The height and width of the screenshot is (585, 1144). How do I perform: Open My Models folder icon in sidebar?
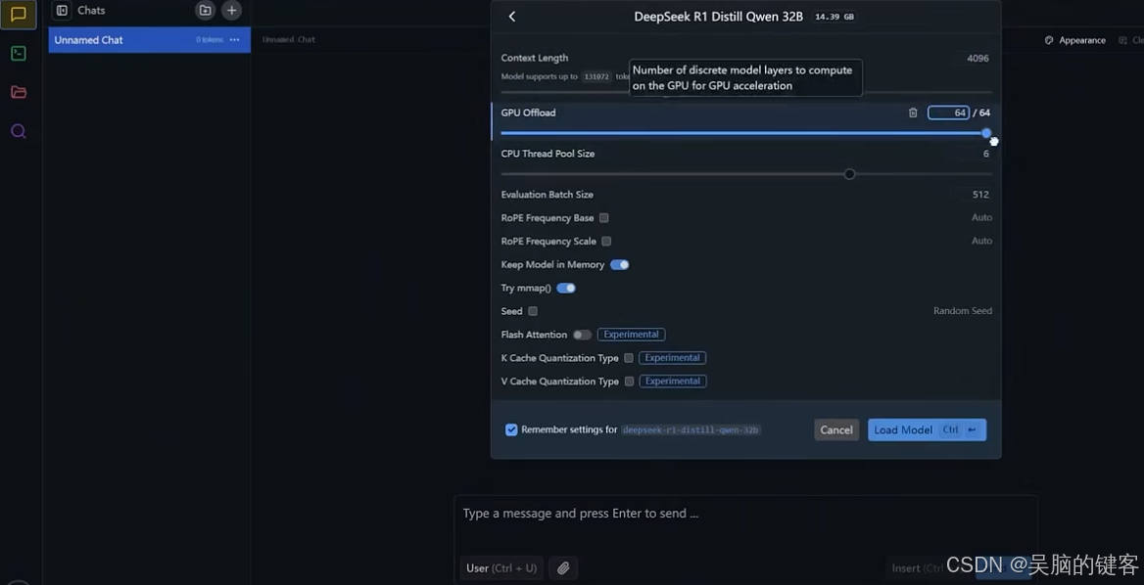(x=19, y=92)
